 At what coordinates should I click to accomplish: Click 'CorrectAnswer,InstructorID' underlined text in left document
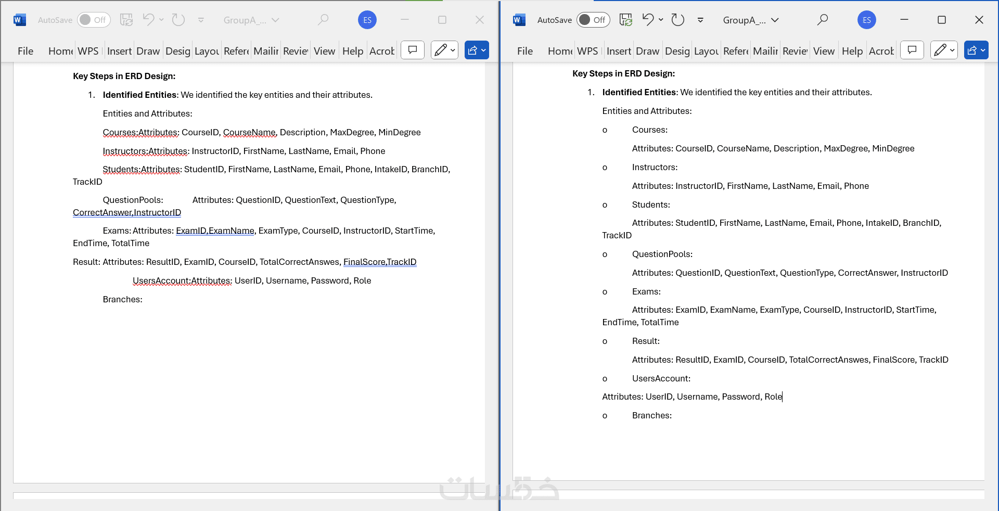tap(127, 212)
